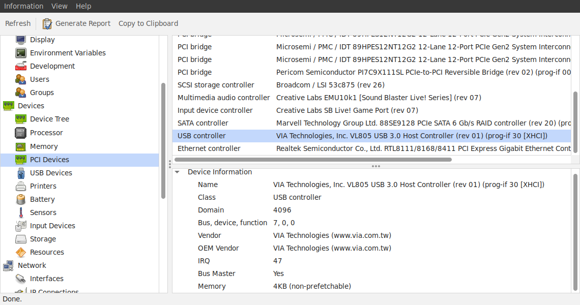Open the Resources icon entry
The image size is (580, 305).
coord(21,252)
